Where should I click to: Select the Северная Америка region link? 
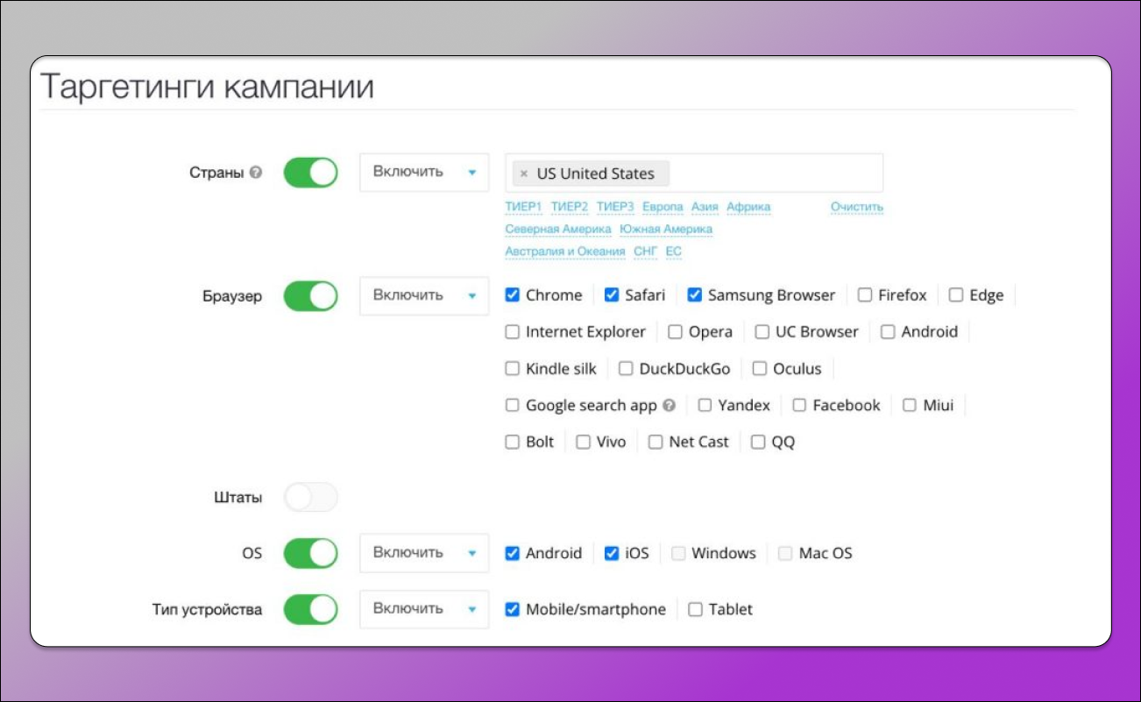point(557,229)
